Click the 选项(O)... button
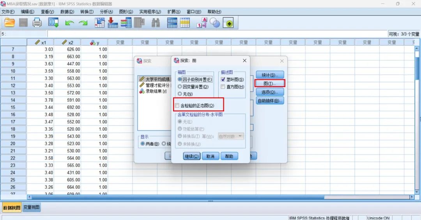 (x=270, y=92)
